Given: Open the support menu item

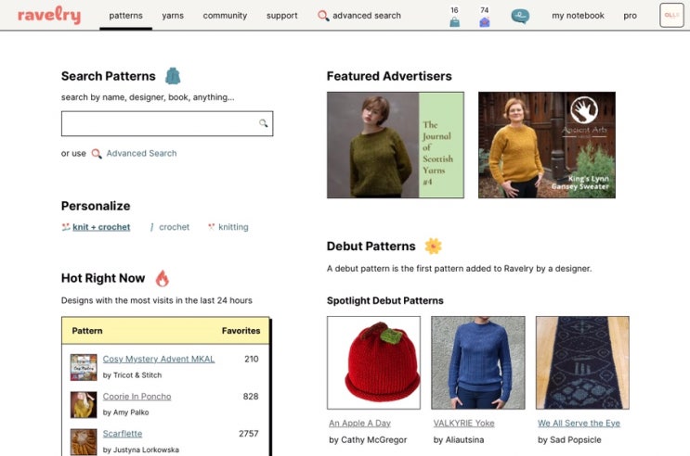Looking at the screenshot, I should (281, 16).
